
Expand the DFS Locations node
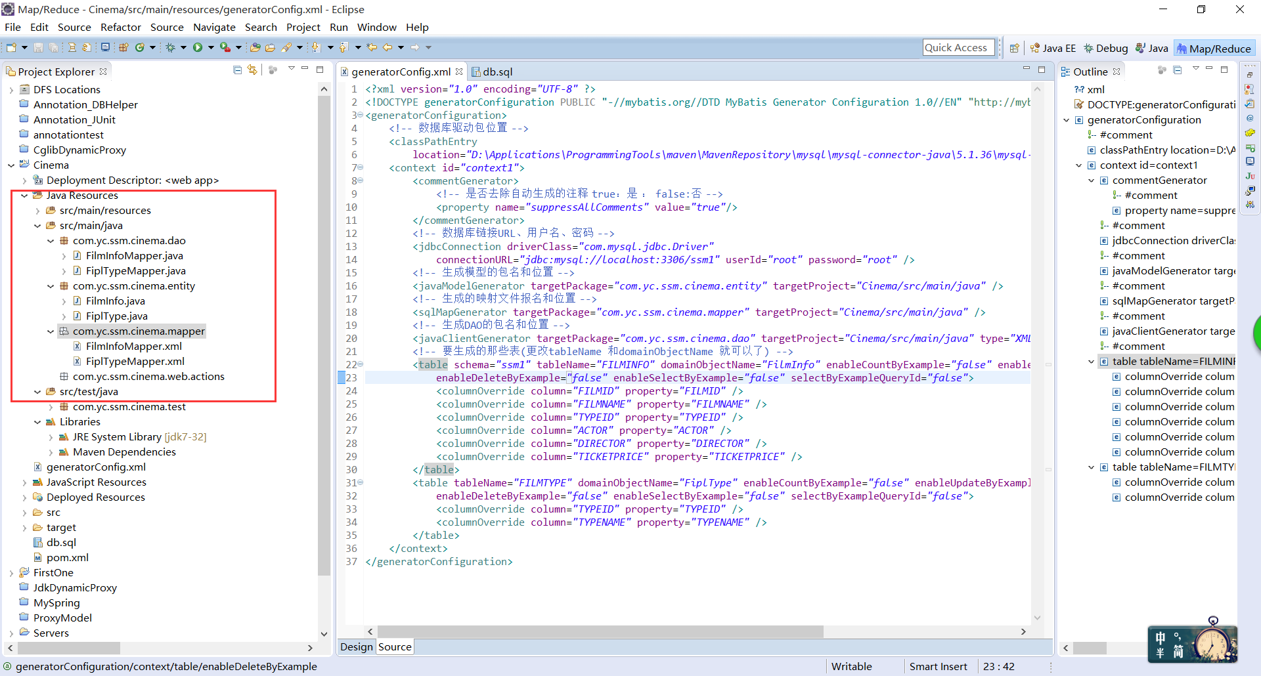pos(11,90)
